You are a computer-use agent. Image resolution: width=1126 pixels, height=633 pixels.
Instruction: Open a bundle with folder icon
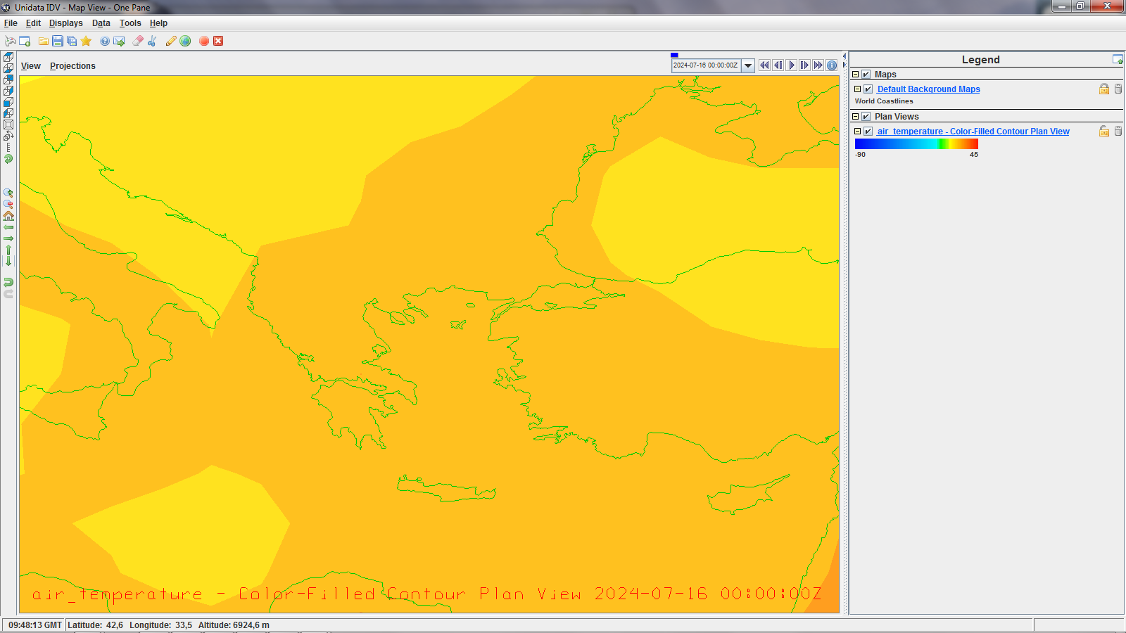(44, 41)
